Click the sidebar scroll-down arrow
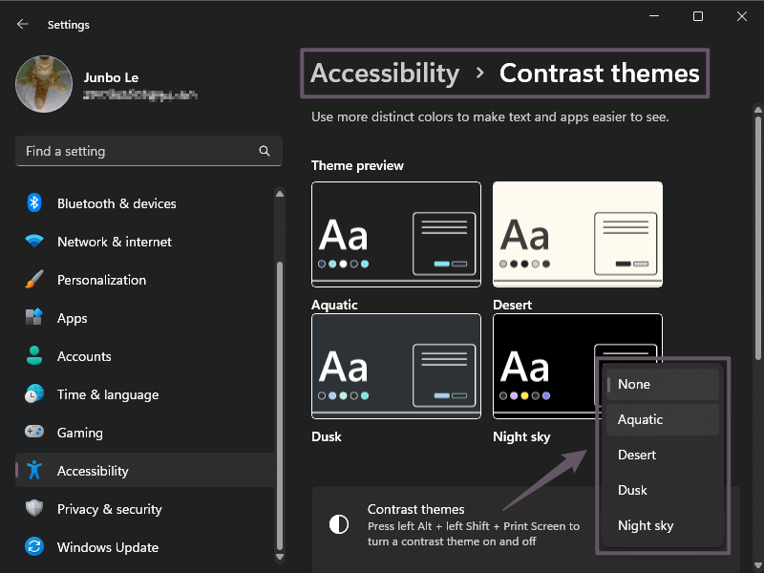The image size is (764, 573). [280, 557]
